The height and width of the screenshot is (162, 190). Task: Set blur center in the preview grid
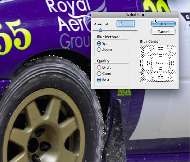(x=158, y=63)
